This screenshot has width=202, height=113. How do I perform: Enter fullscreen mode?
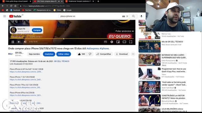(131, 42)
